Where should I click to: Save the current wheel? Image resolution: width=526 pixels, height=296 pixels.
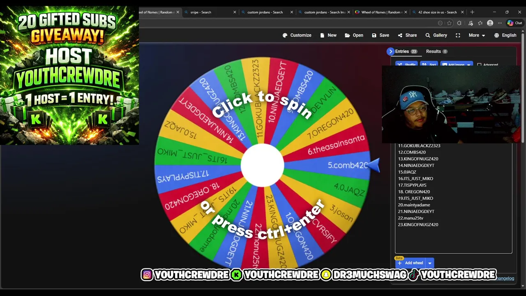click(380, 35)
